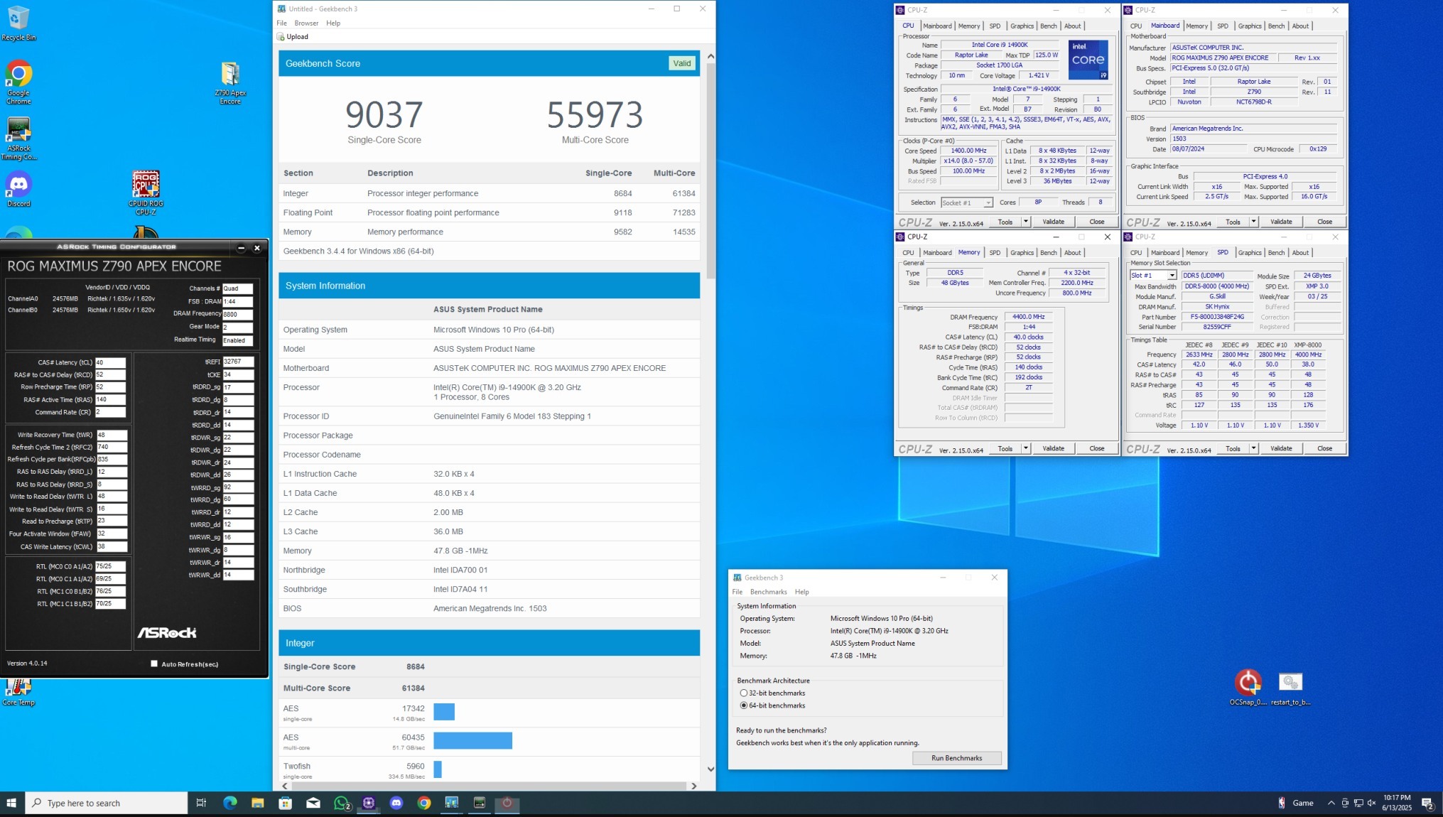Click the tREFI value field
The image size is (1443, 817).
238,362
